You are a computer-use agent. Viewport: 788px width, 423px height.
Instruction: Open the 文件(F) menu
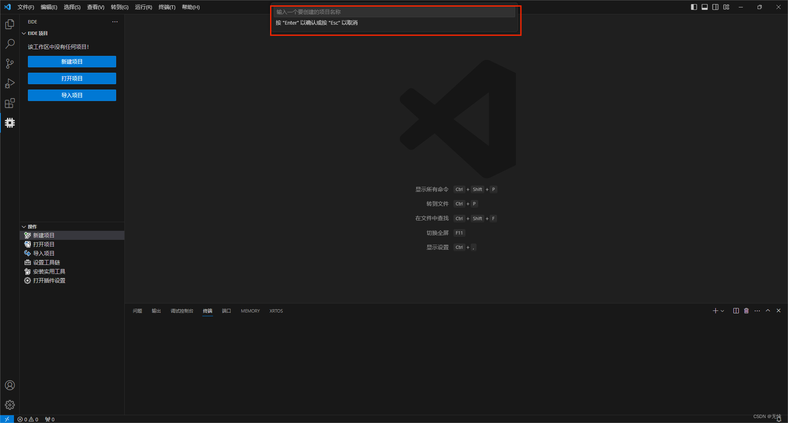pos(26,7)
